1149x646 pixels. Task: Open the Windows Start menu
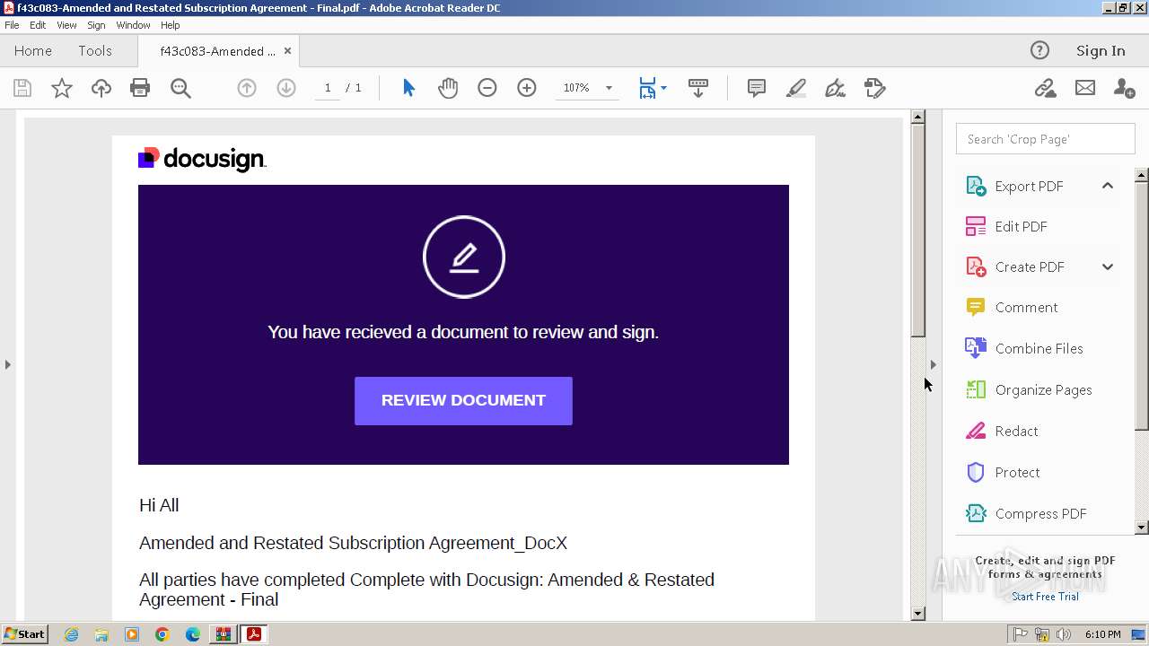25,634
